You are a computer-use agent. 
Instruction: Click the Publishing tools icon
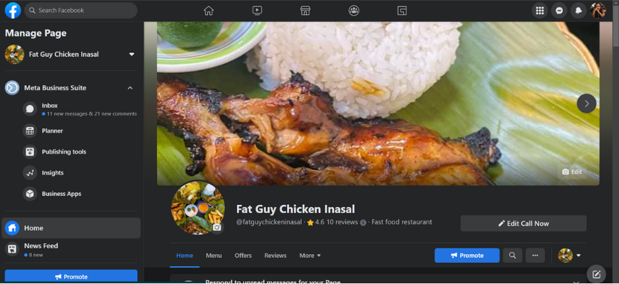point(30,152)
